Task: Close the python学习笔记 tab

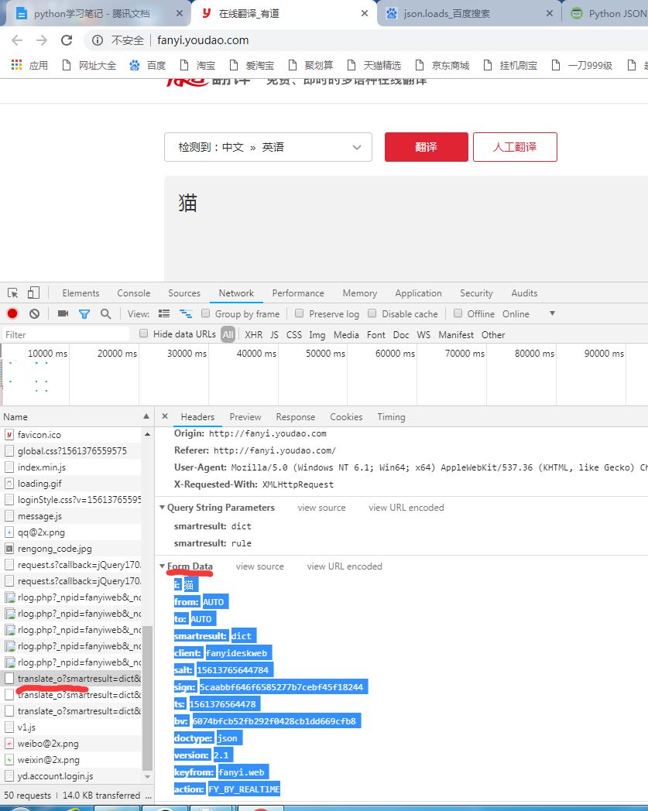Action: point(179,13)
